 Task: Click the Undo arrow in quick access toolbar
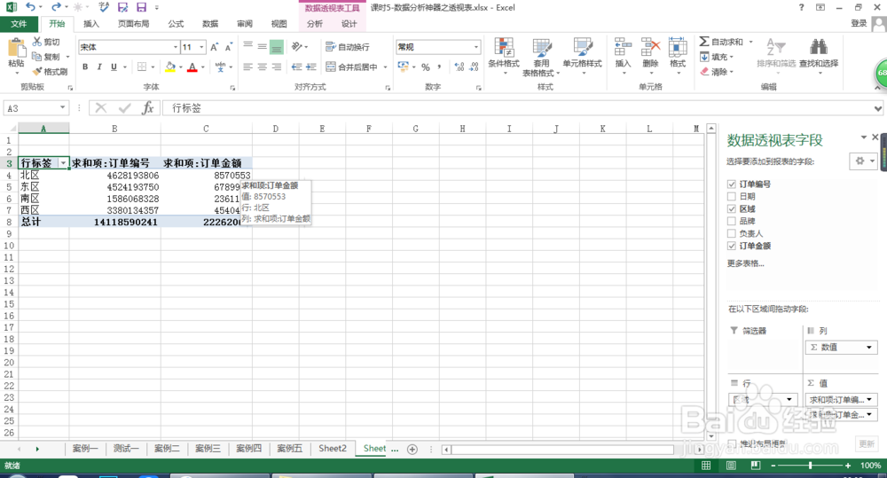tap(30, 7)
